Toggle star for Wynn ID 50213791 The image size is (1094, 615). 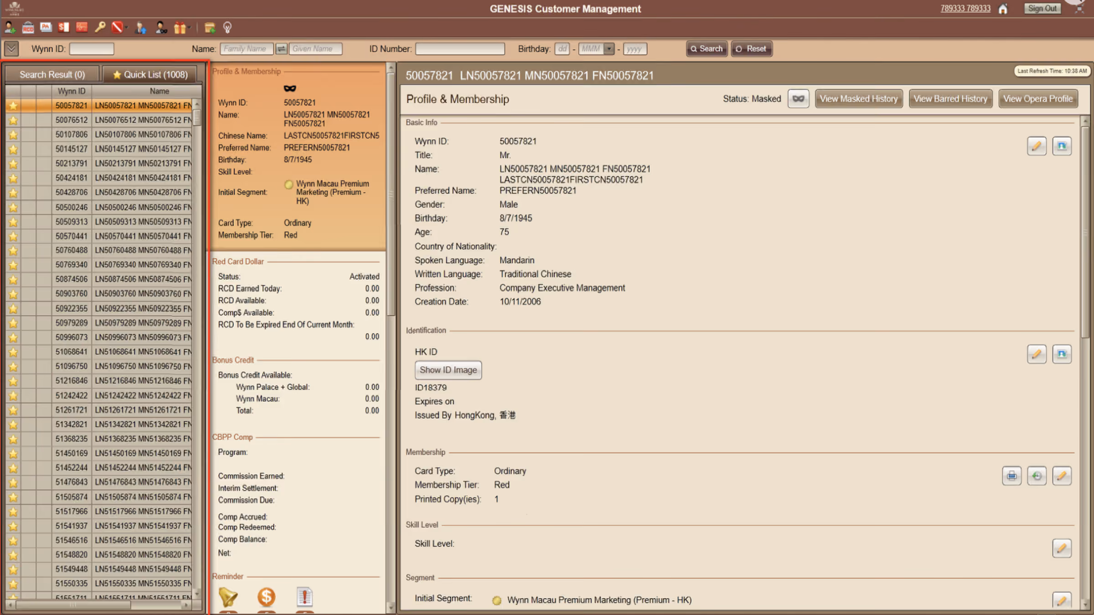13,164
